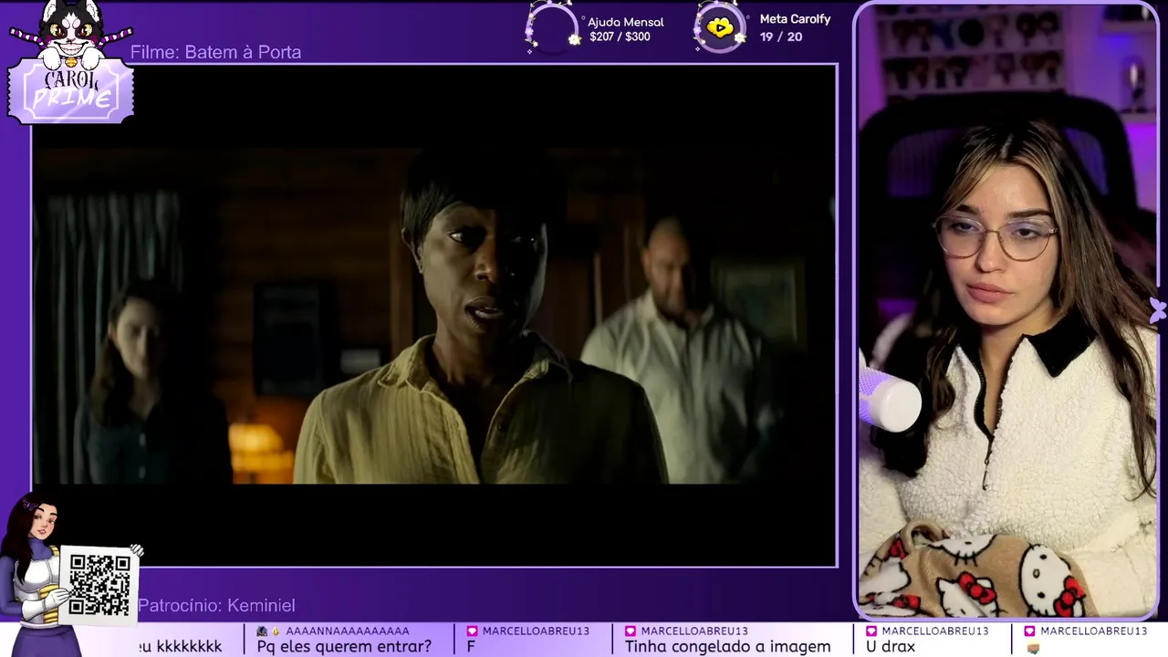
Task: Click heart badge above the 'F' message
Action: click(x=473, y=631)
